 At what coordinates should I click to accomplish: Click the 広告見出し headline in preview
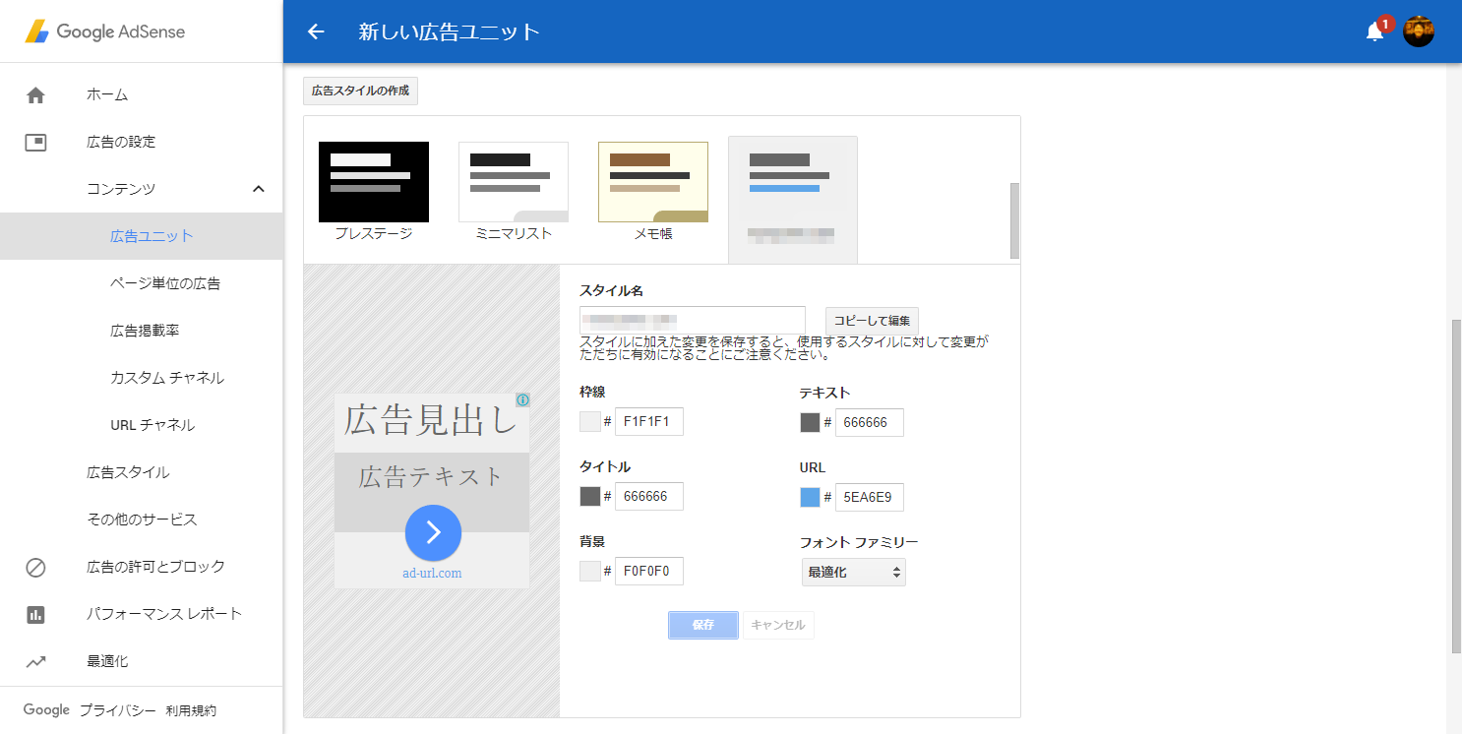(x=431, y=420)
